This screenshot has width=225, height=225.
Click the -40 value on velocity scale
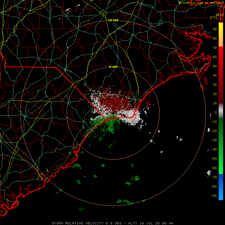(x=214, y=149)
